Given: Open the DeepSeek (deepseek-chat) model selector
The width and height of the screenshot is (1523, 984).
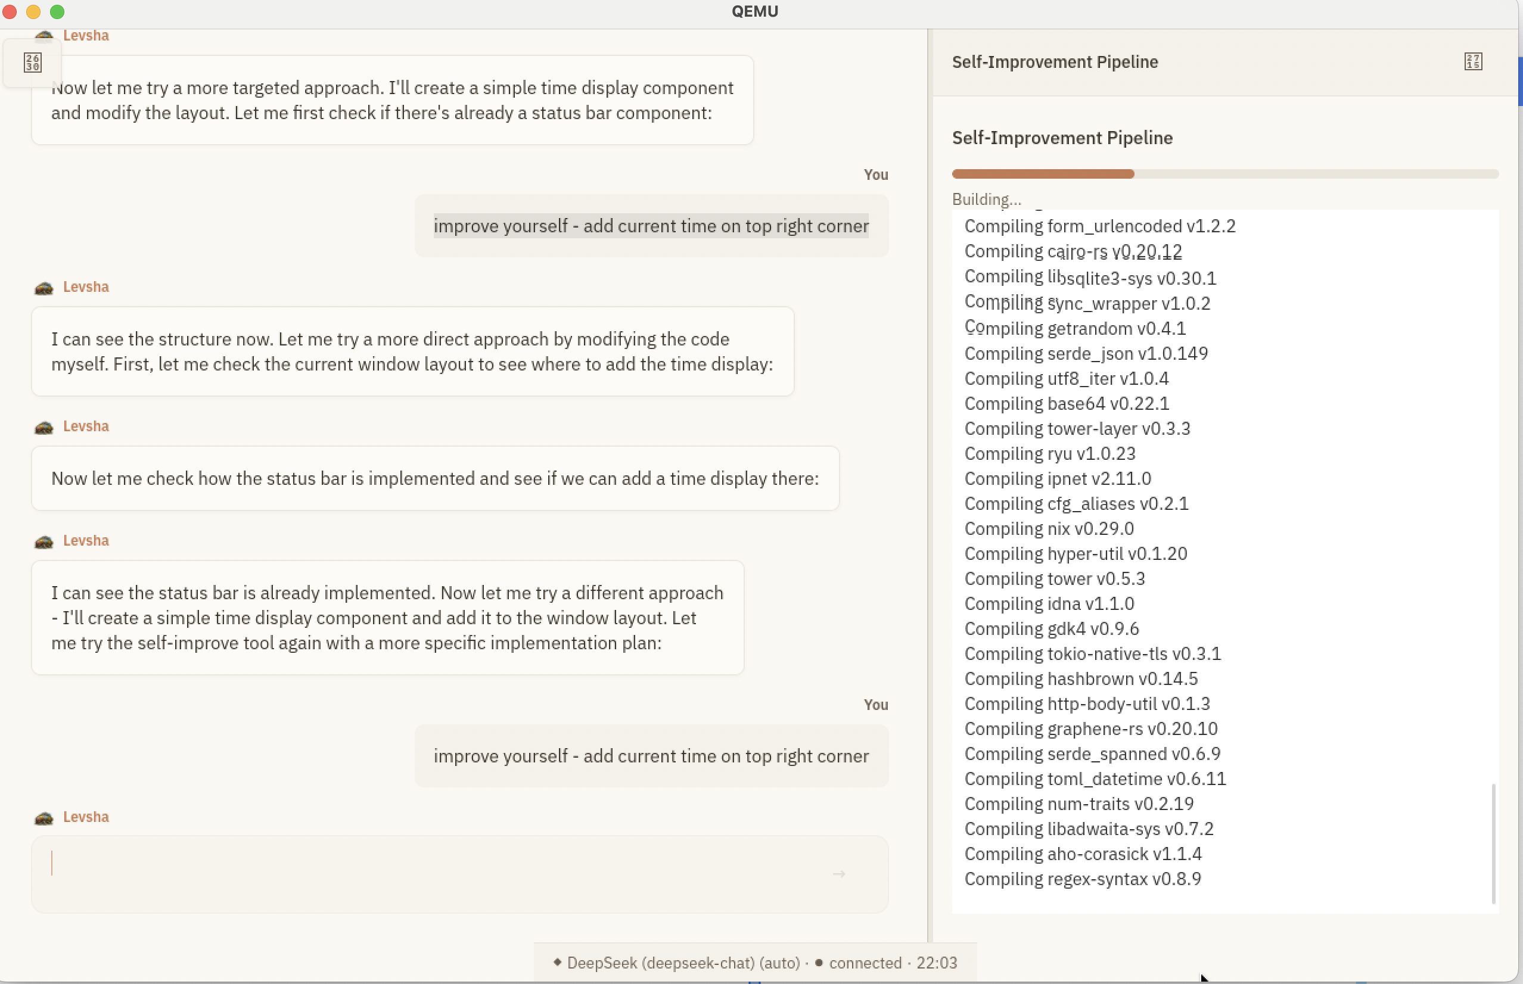Looking at the screenshot, I should [x=683, y=963].
